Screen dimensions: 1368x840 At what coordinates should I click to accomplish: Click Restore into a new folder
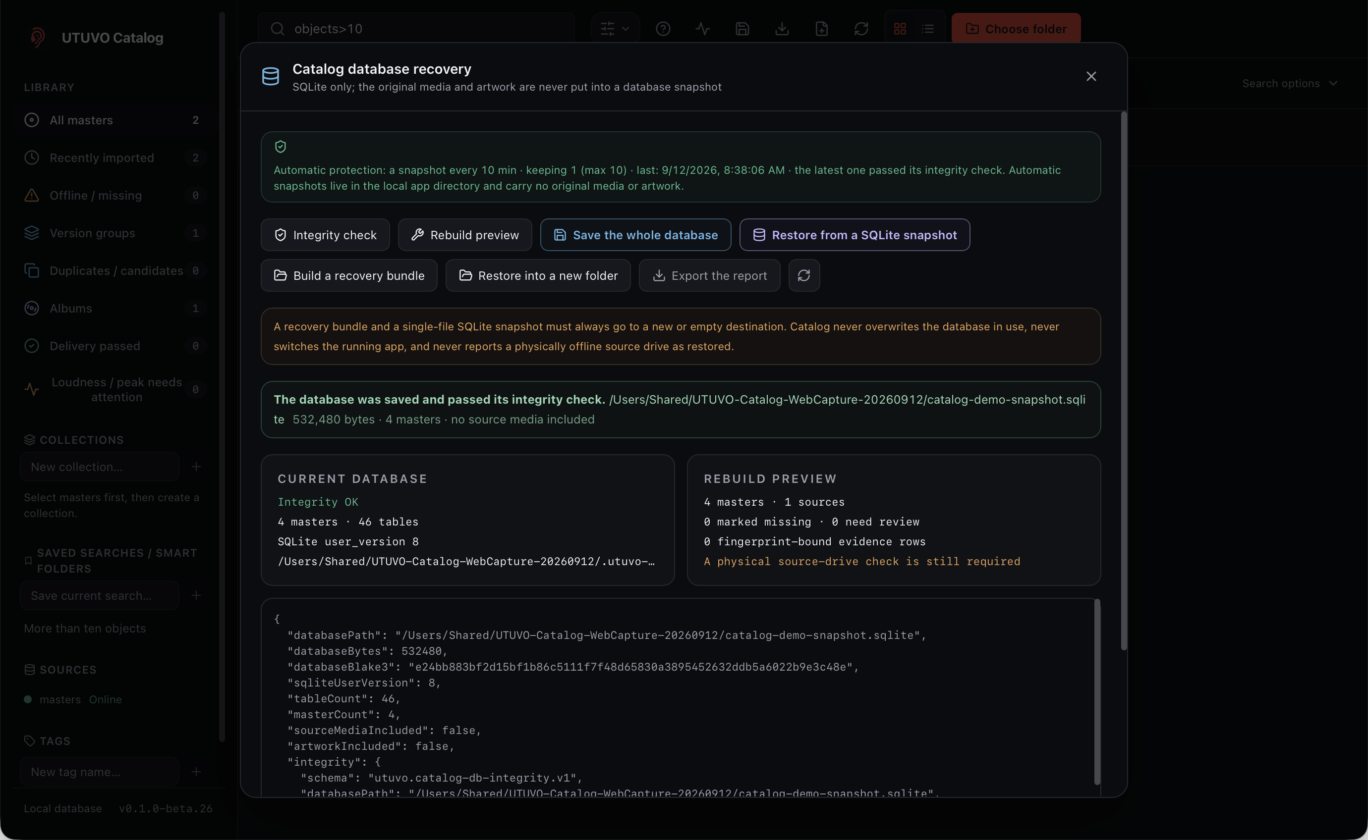[538, 275]
